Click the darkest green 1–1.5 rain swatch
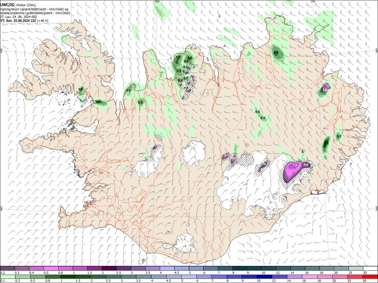The width and height of the screenshot is (378, 283). 68,277
